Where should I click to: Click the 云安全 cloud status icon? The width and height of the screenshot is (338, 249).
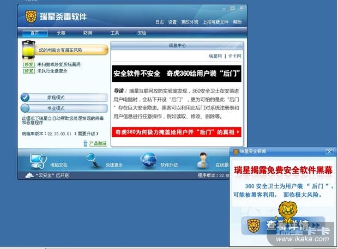tap(29, 175)
